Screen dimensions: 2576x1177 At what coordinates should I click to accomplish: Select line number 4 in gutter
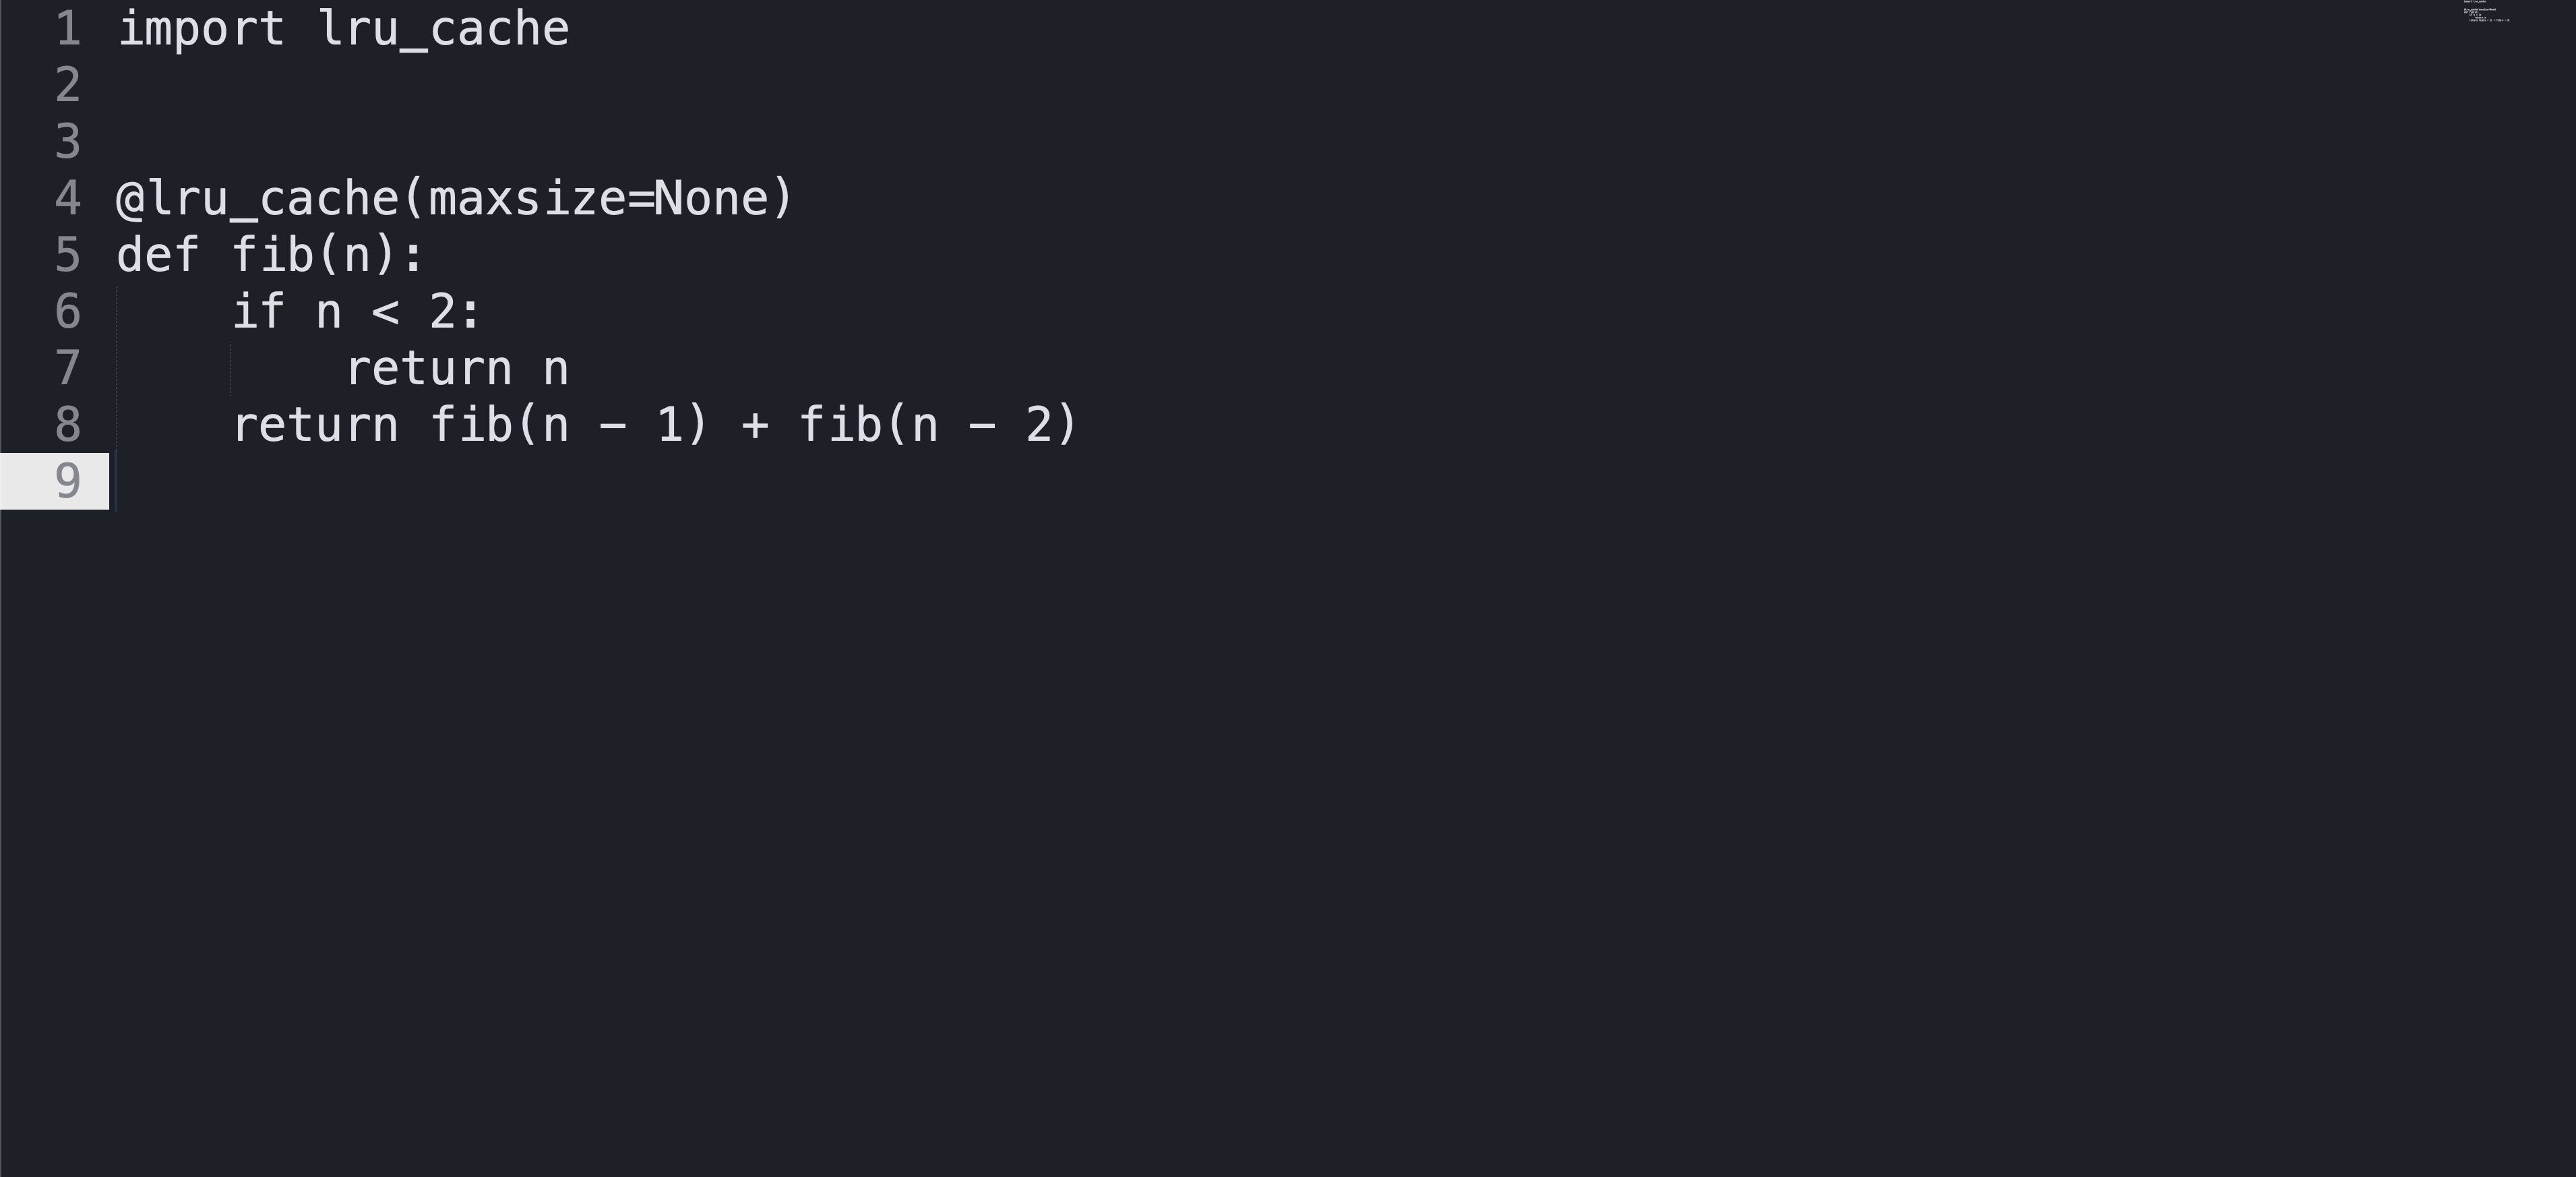tap(68, 198)
